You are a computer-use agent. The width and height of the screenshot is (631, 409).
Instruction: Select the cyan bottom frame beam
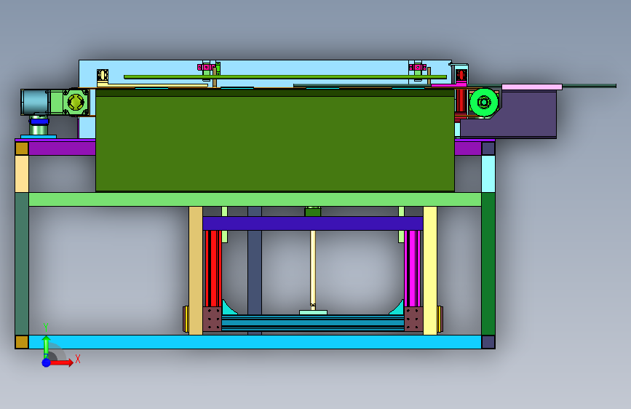point(255,342)
